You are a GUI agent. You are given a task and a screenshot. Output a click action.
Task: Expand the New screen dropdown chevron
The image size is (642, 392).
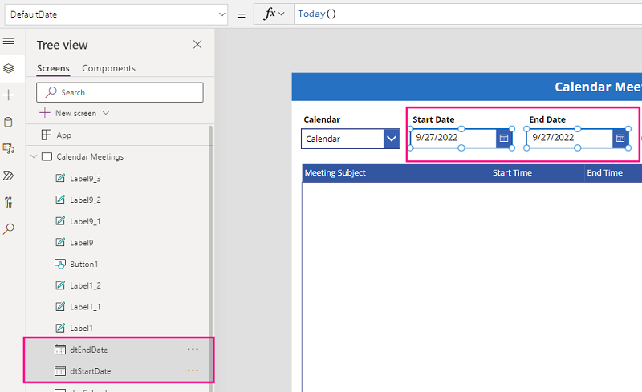[x=106, y=112]
